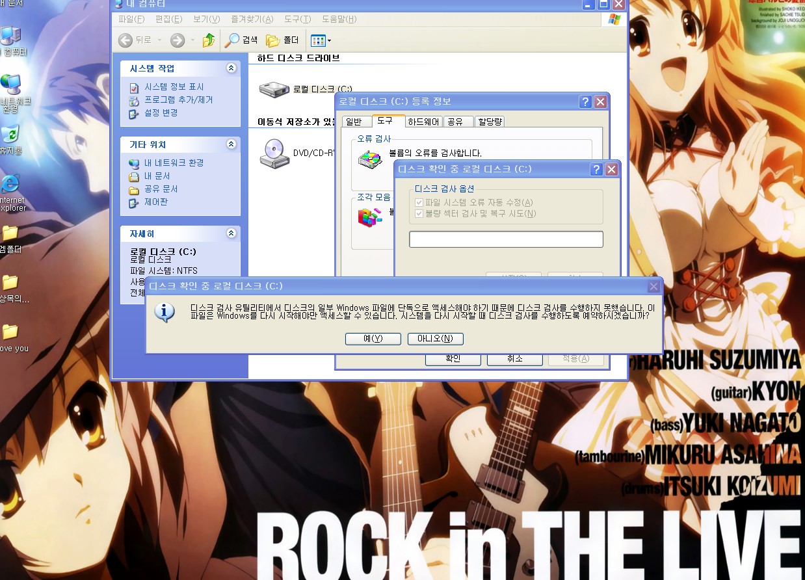Click 취소 in the properties dialog
This screenshot has height=580, width=805.
(x=514, y=359)
